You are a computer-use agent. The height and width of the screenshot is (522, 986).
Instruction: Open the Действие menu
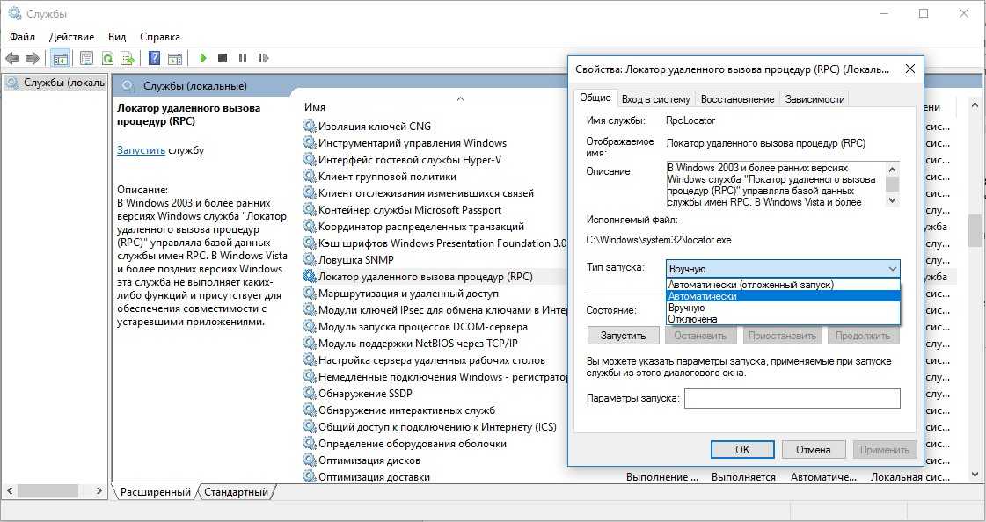pos(71,37)
